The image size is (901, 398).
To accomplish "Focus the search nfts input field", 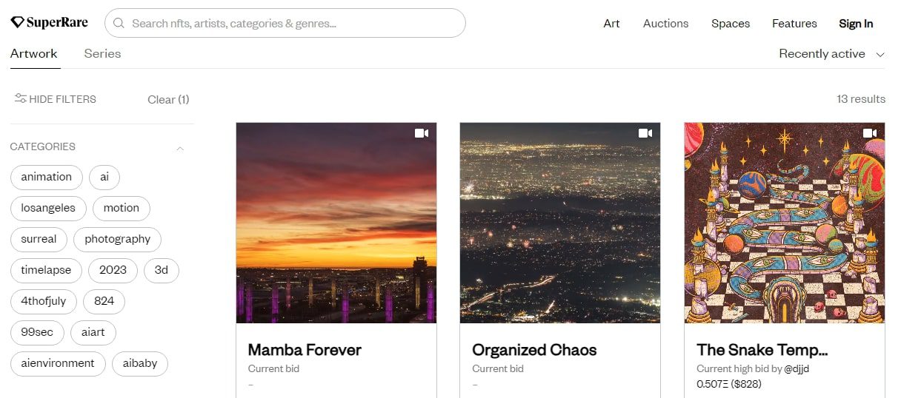I will pyautogui.click(x=293, y=24).
